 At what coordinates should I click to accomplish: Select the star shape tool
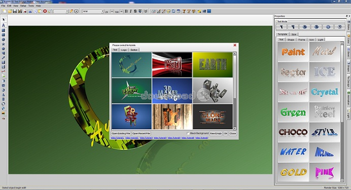tap(4, 44)
